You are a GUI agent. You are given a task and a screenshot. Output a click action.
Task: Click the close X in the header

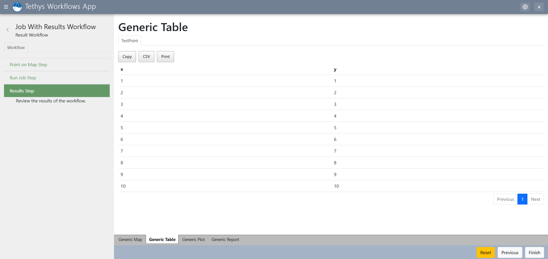pyautogui.click(x=539, y=7)
